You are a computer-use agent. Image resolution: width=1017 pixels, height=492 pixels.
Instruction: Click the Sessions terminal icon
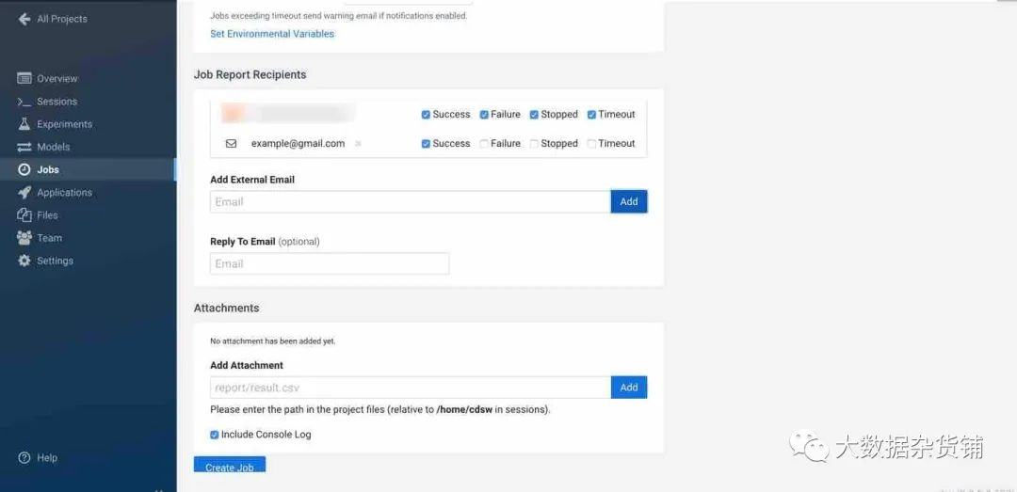coord(24,102)
